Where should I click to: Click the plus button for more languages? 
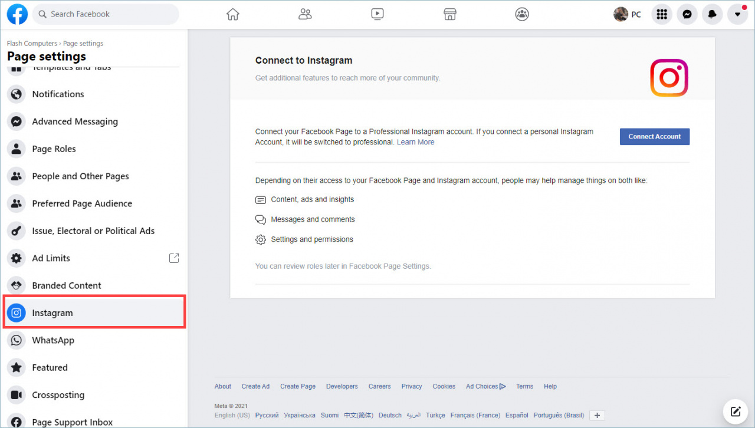pyautogui.click(x=597, y=416)
